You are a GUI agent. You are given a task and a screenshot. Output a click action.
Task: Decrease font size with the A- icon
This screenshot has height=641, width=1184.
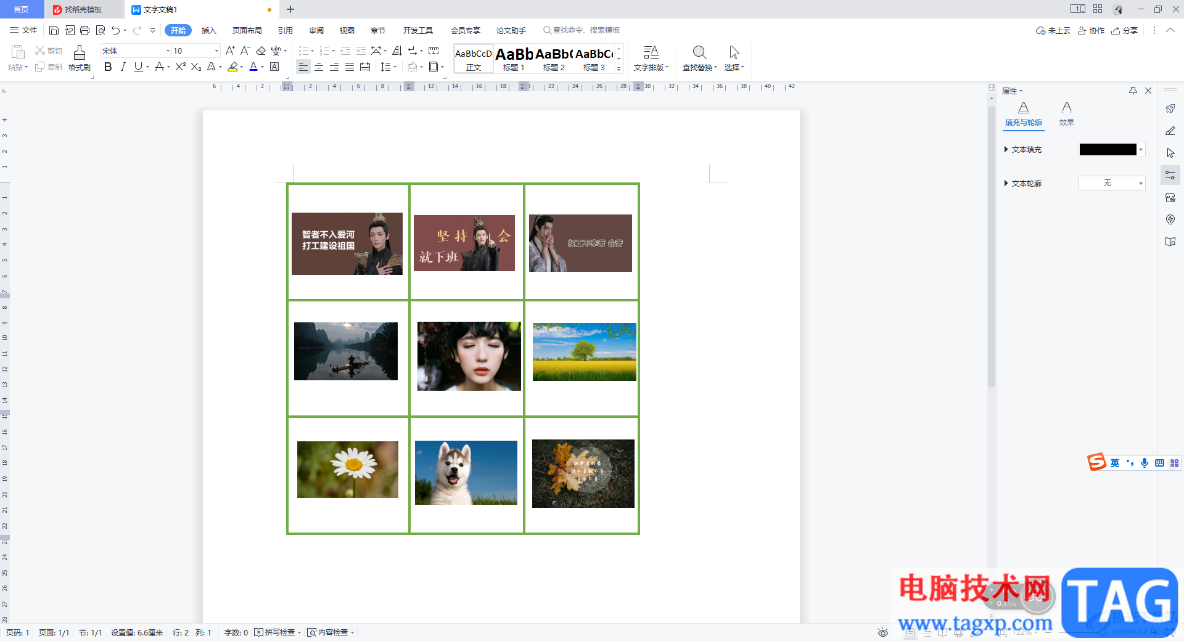(245, 51)
